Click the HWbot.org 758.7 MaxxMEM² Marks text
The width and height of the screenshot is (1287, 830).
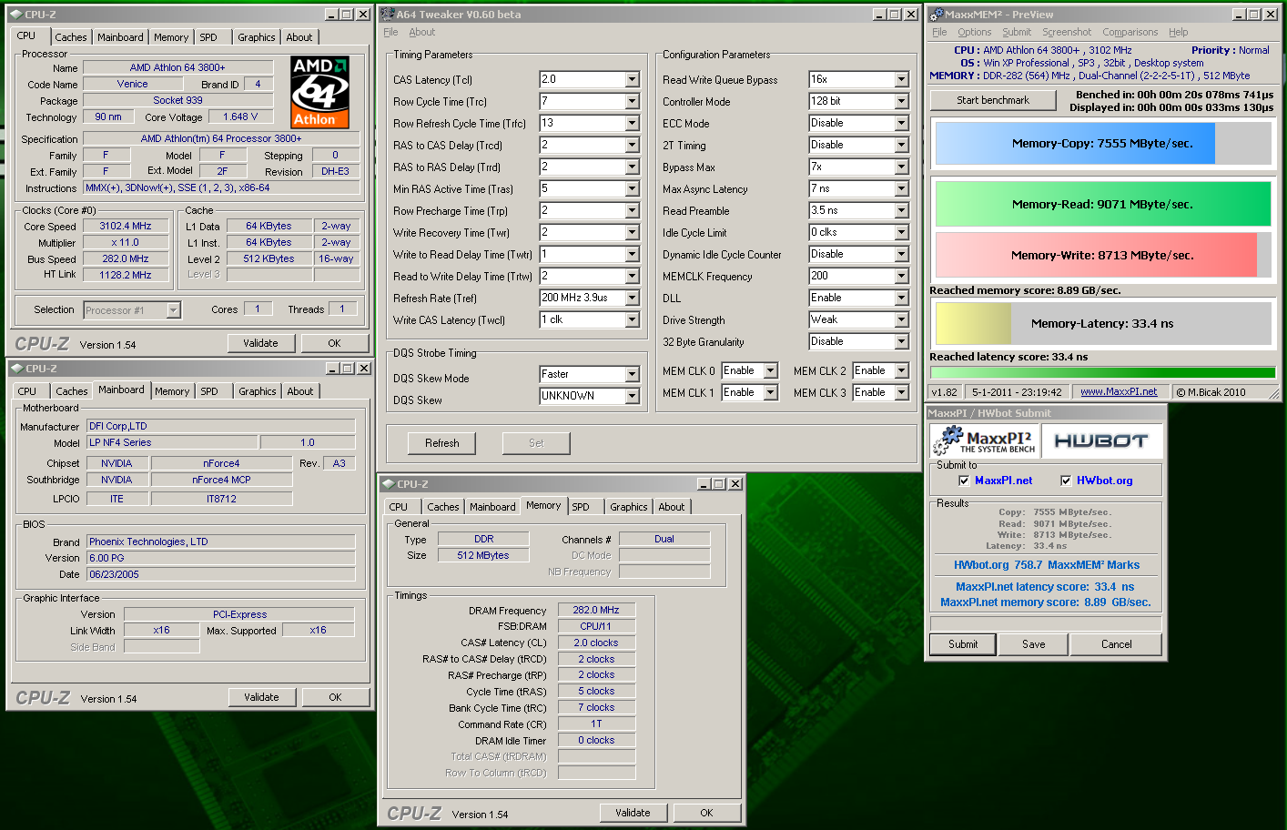click(x=1047, y=565)
